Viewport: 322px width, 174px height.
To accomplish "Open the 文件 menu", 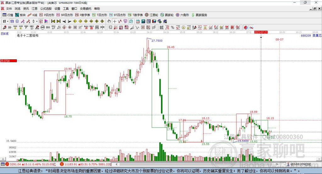I will coord(9,8).
